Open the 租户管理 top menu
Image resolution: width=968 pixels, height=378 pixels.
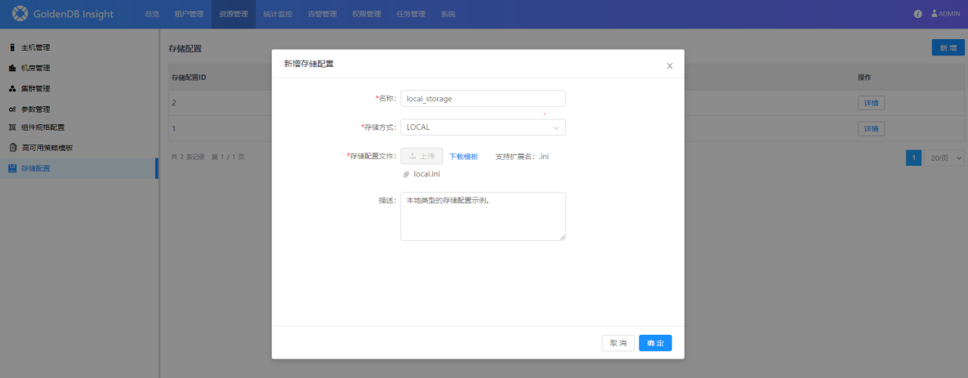click(x=189, y=14)
